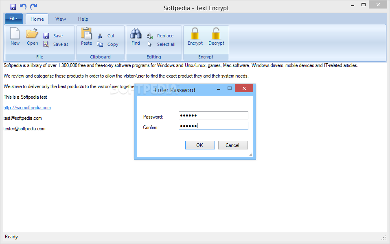
Task: Click the Cut scissors icon
Action: tap(100, 36)
